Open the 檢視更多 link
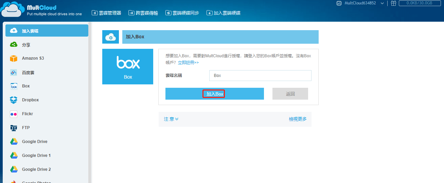Screen dimensions: 444x183 pos(298,119)
